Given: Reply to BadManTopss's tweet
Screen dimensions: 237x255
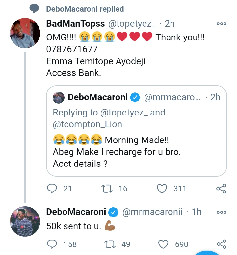Looking at the screenshot, I should 53,189.
